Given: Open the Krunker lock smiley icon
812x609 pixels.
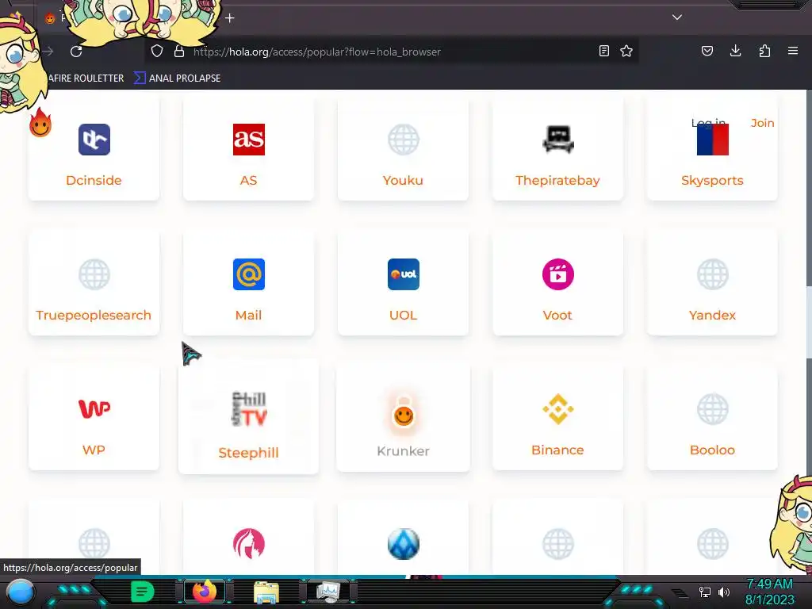Looking at the screenshot, I should [x=404, y=412].
